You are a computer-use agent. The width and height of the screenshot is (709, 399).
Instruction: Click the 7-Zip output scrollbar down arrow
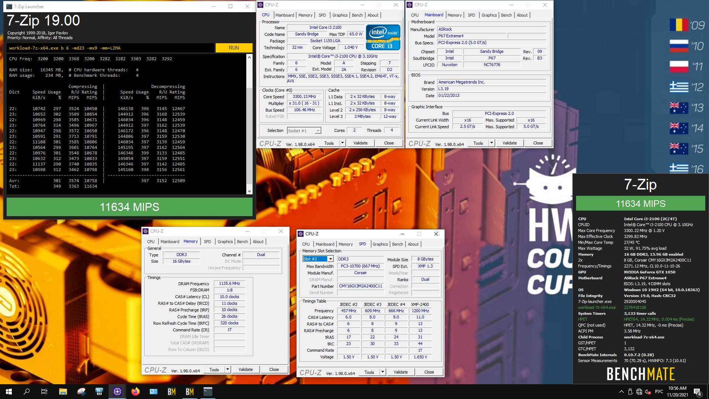[249, 191]
